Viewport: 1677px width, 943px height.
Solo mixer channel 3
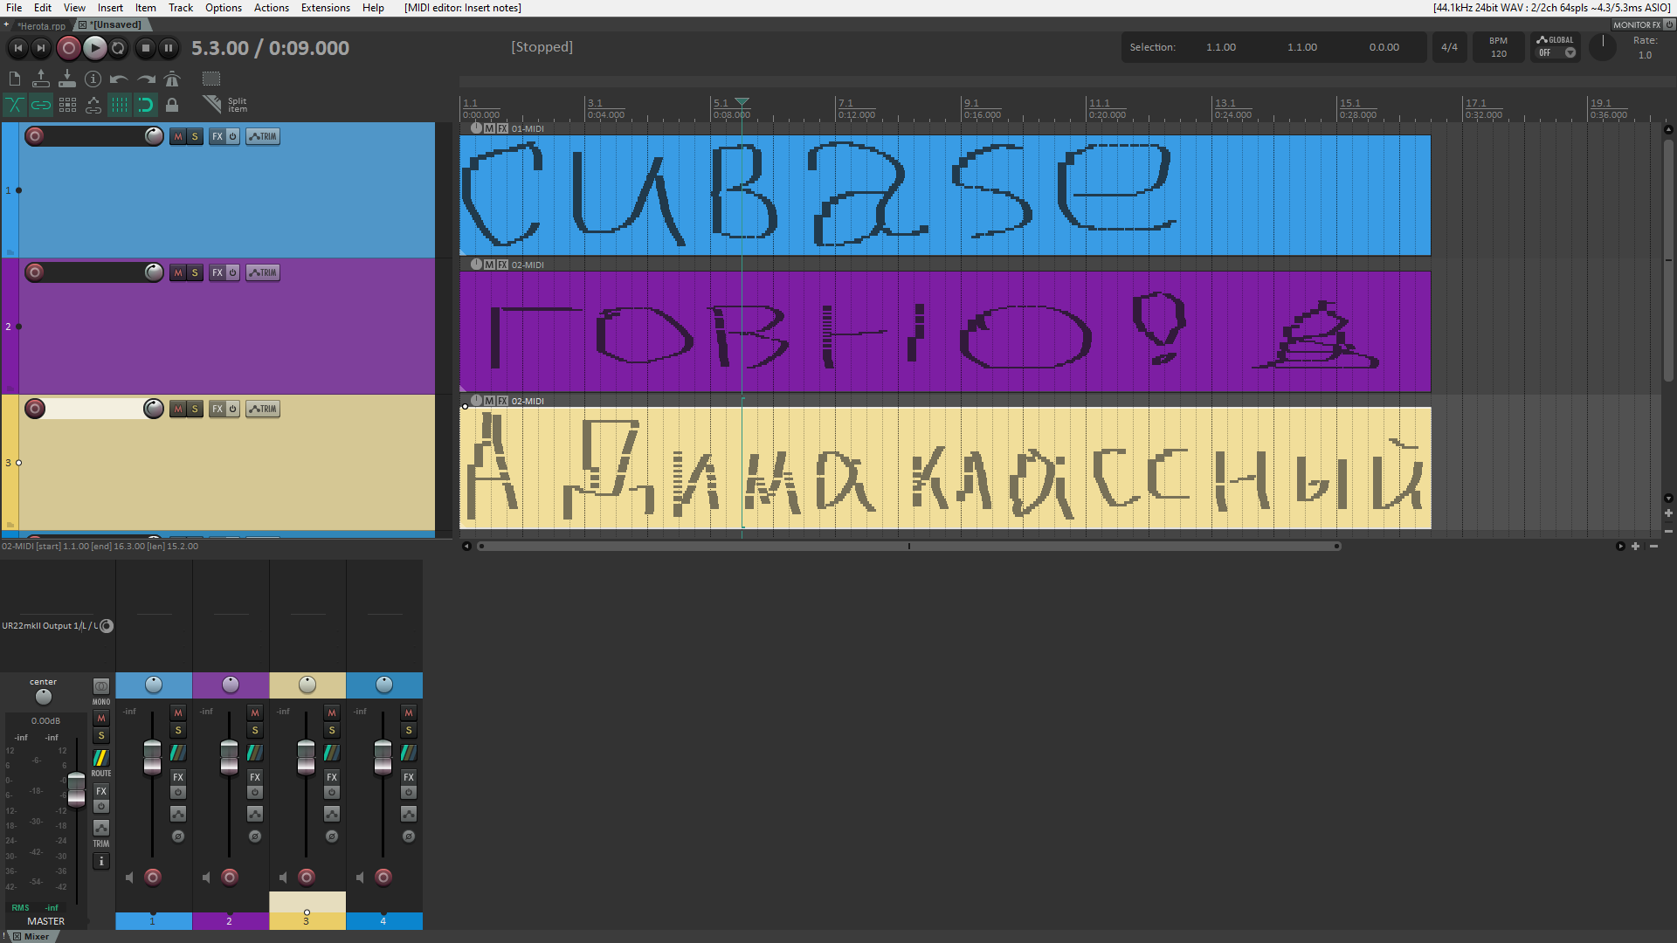[332, 730]
